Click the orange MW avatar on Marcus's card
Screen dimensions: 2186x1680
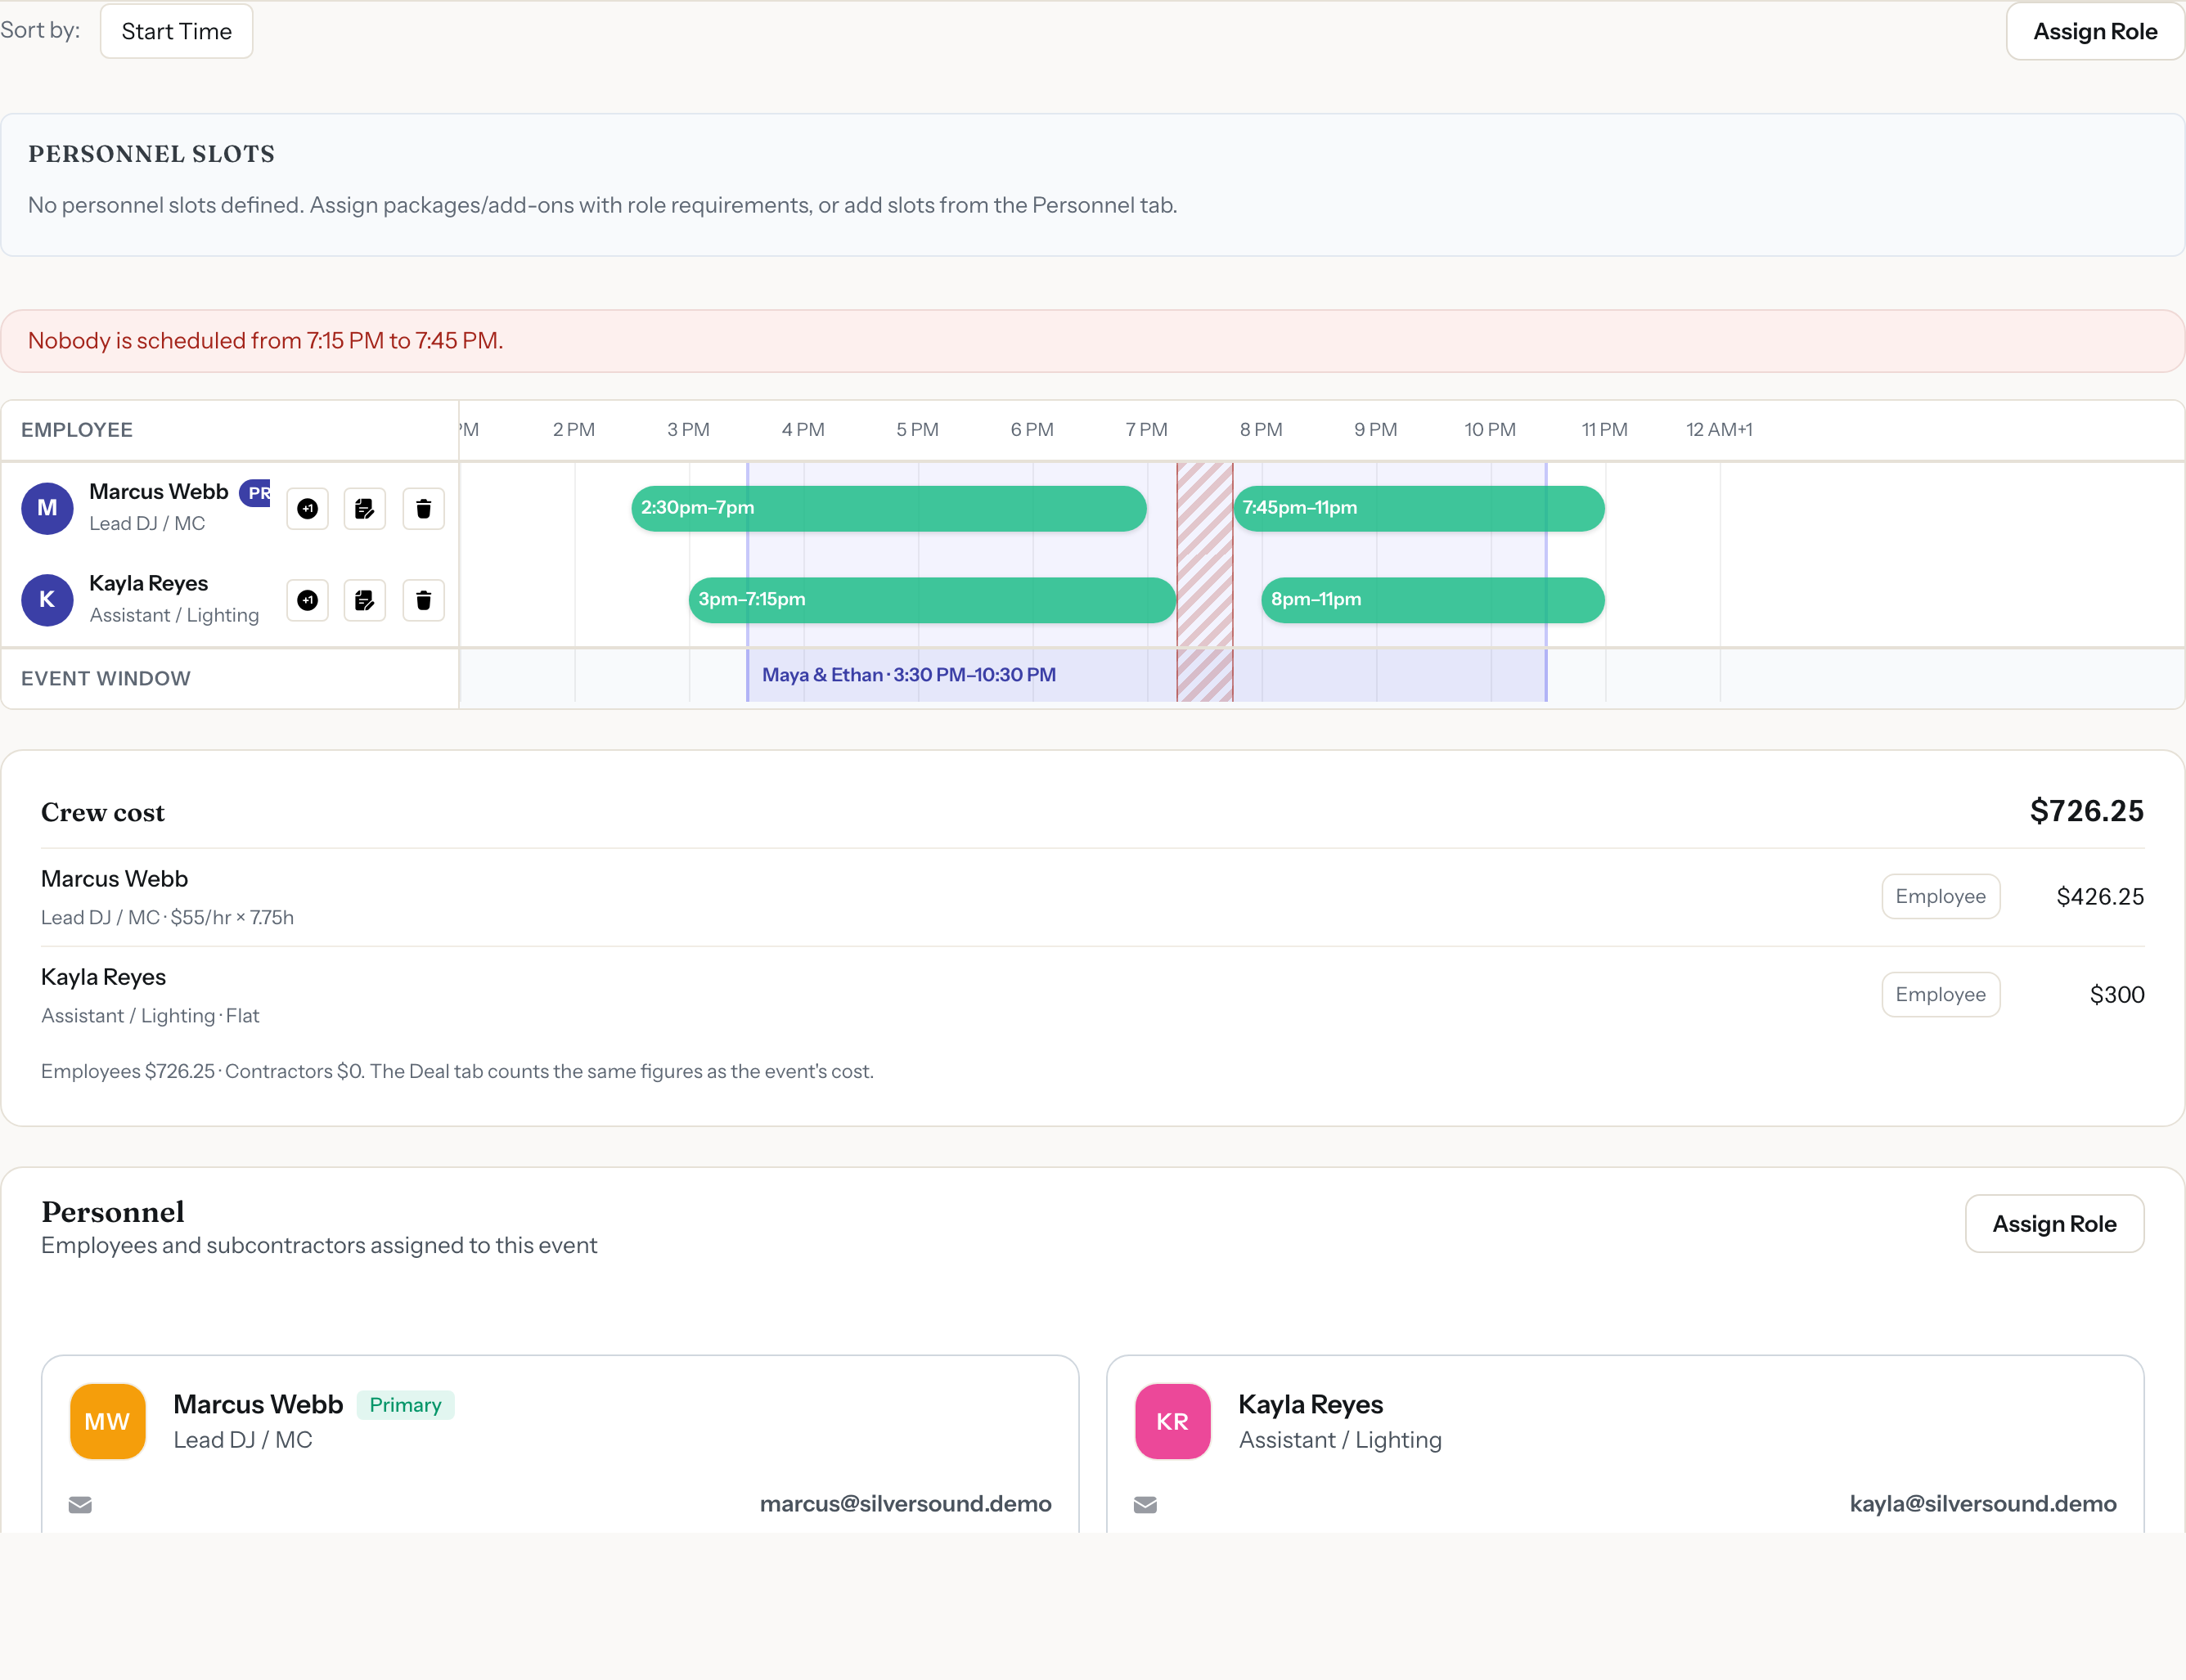click(107, 1421)
